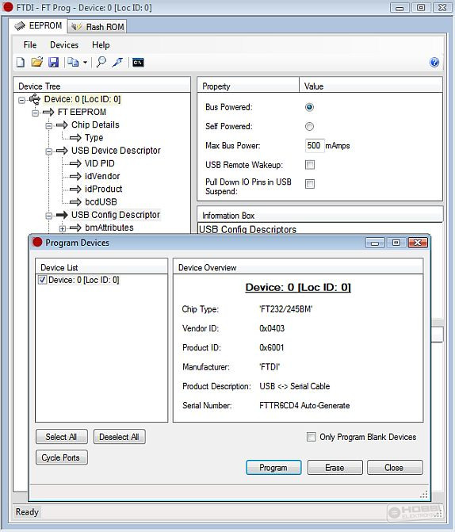Enable Only Program Blank Devices checkbox

pyautogui.click(x=312, y=437)
